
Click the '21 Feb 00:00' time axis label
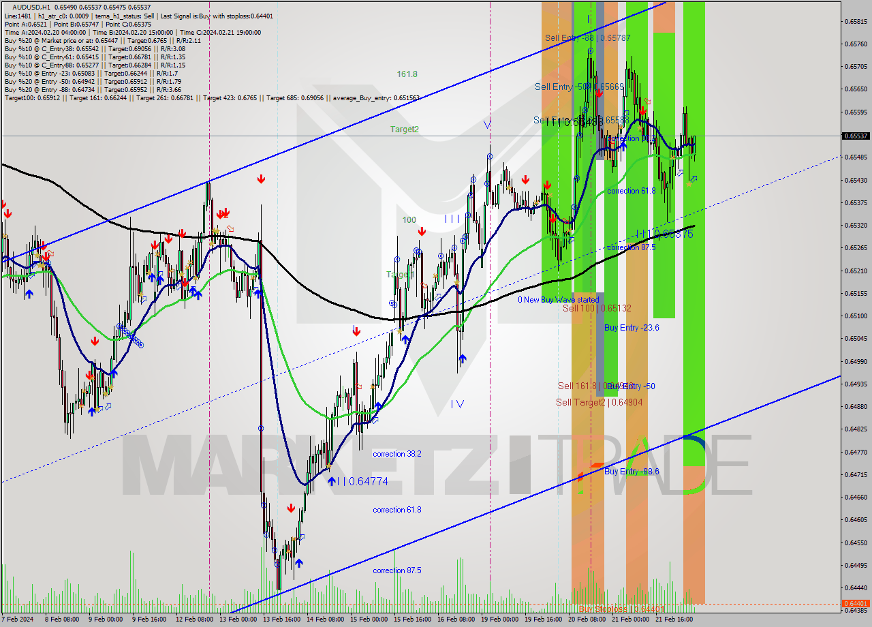click(x=630, y=620)
